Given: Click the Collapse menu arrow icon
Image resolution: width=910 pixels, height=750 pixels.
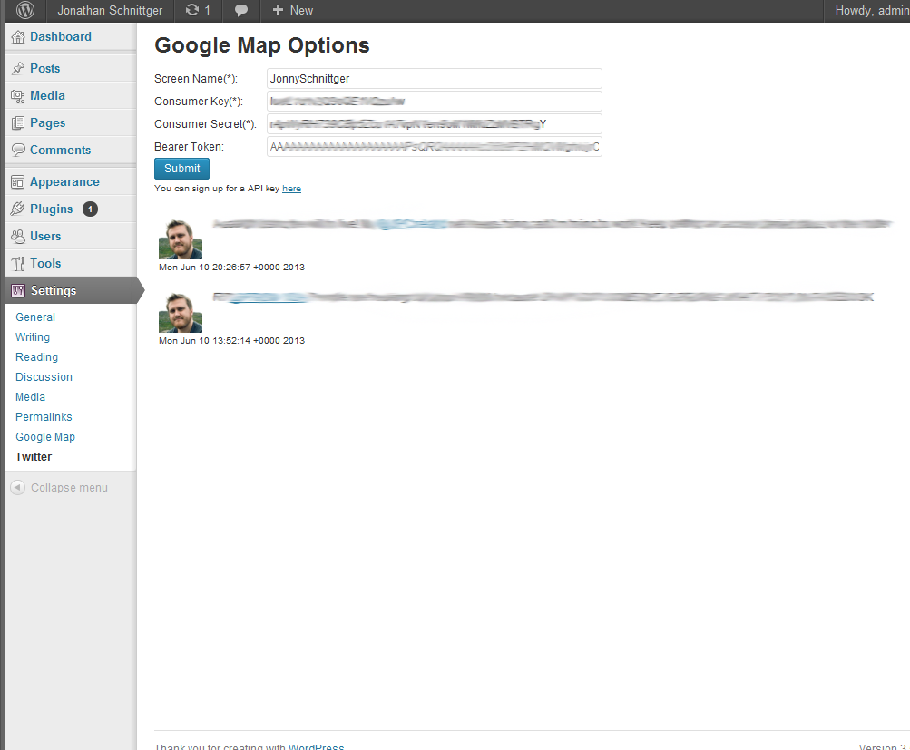Looking at the screenshot, I should [18, 487].
